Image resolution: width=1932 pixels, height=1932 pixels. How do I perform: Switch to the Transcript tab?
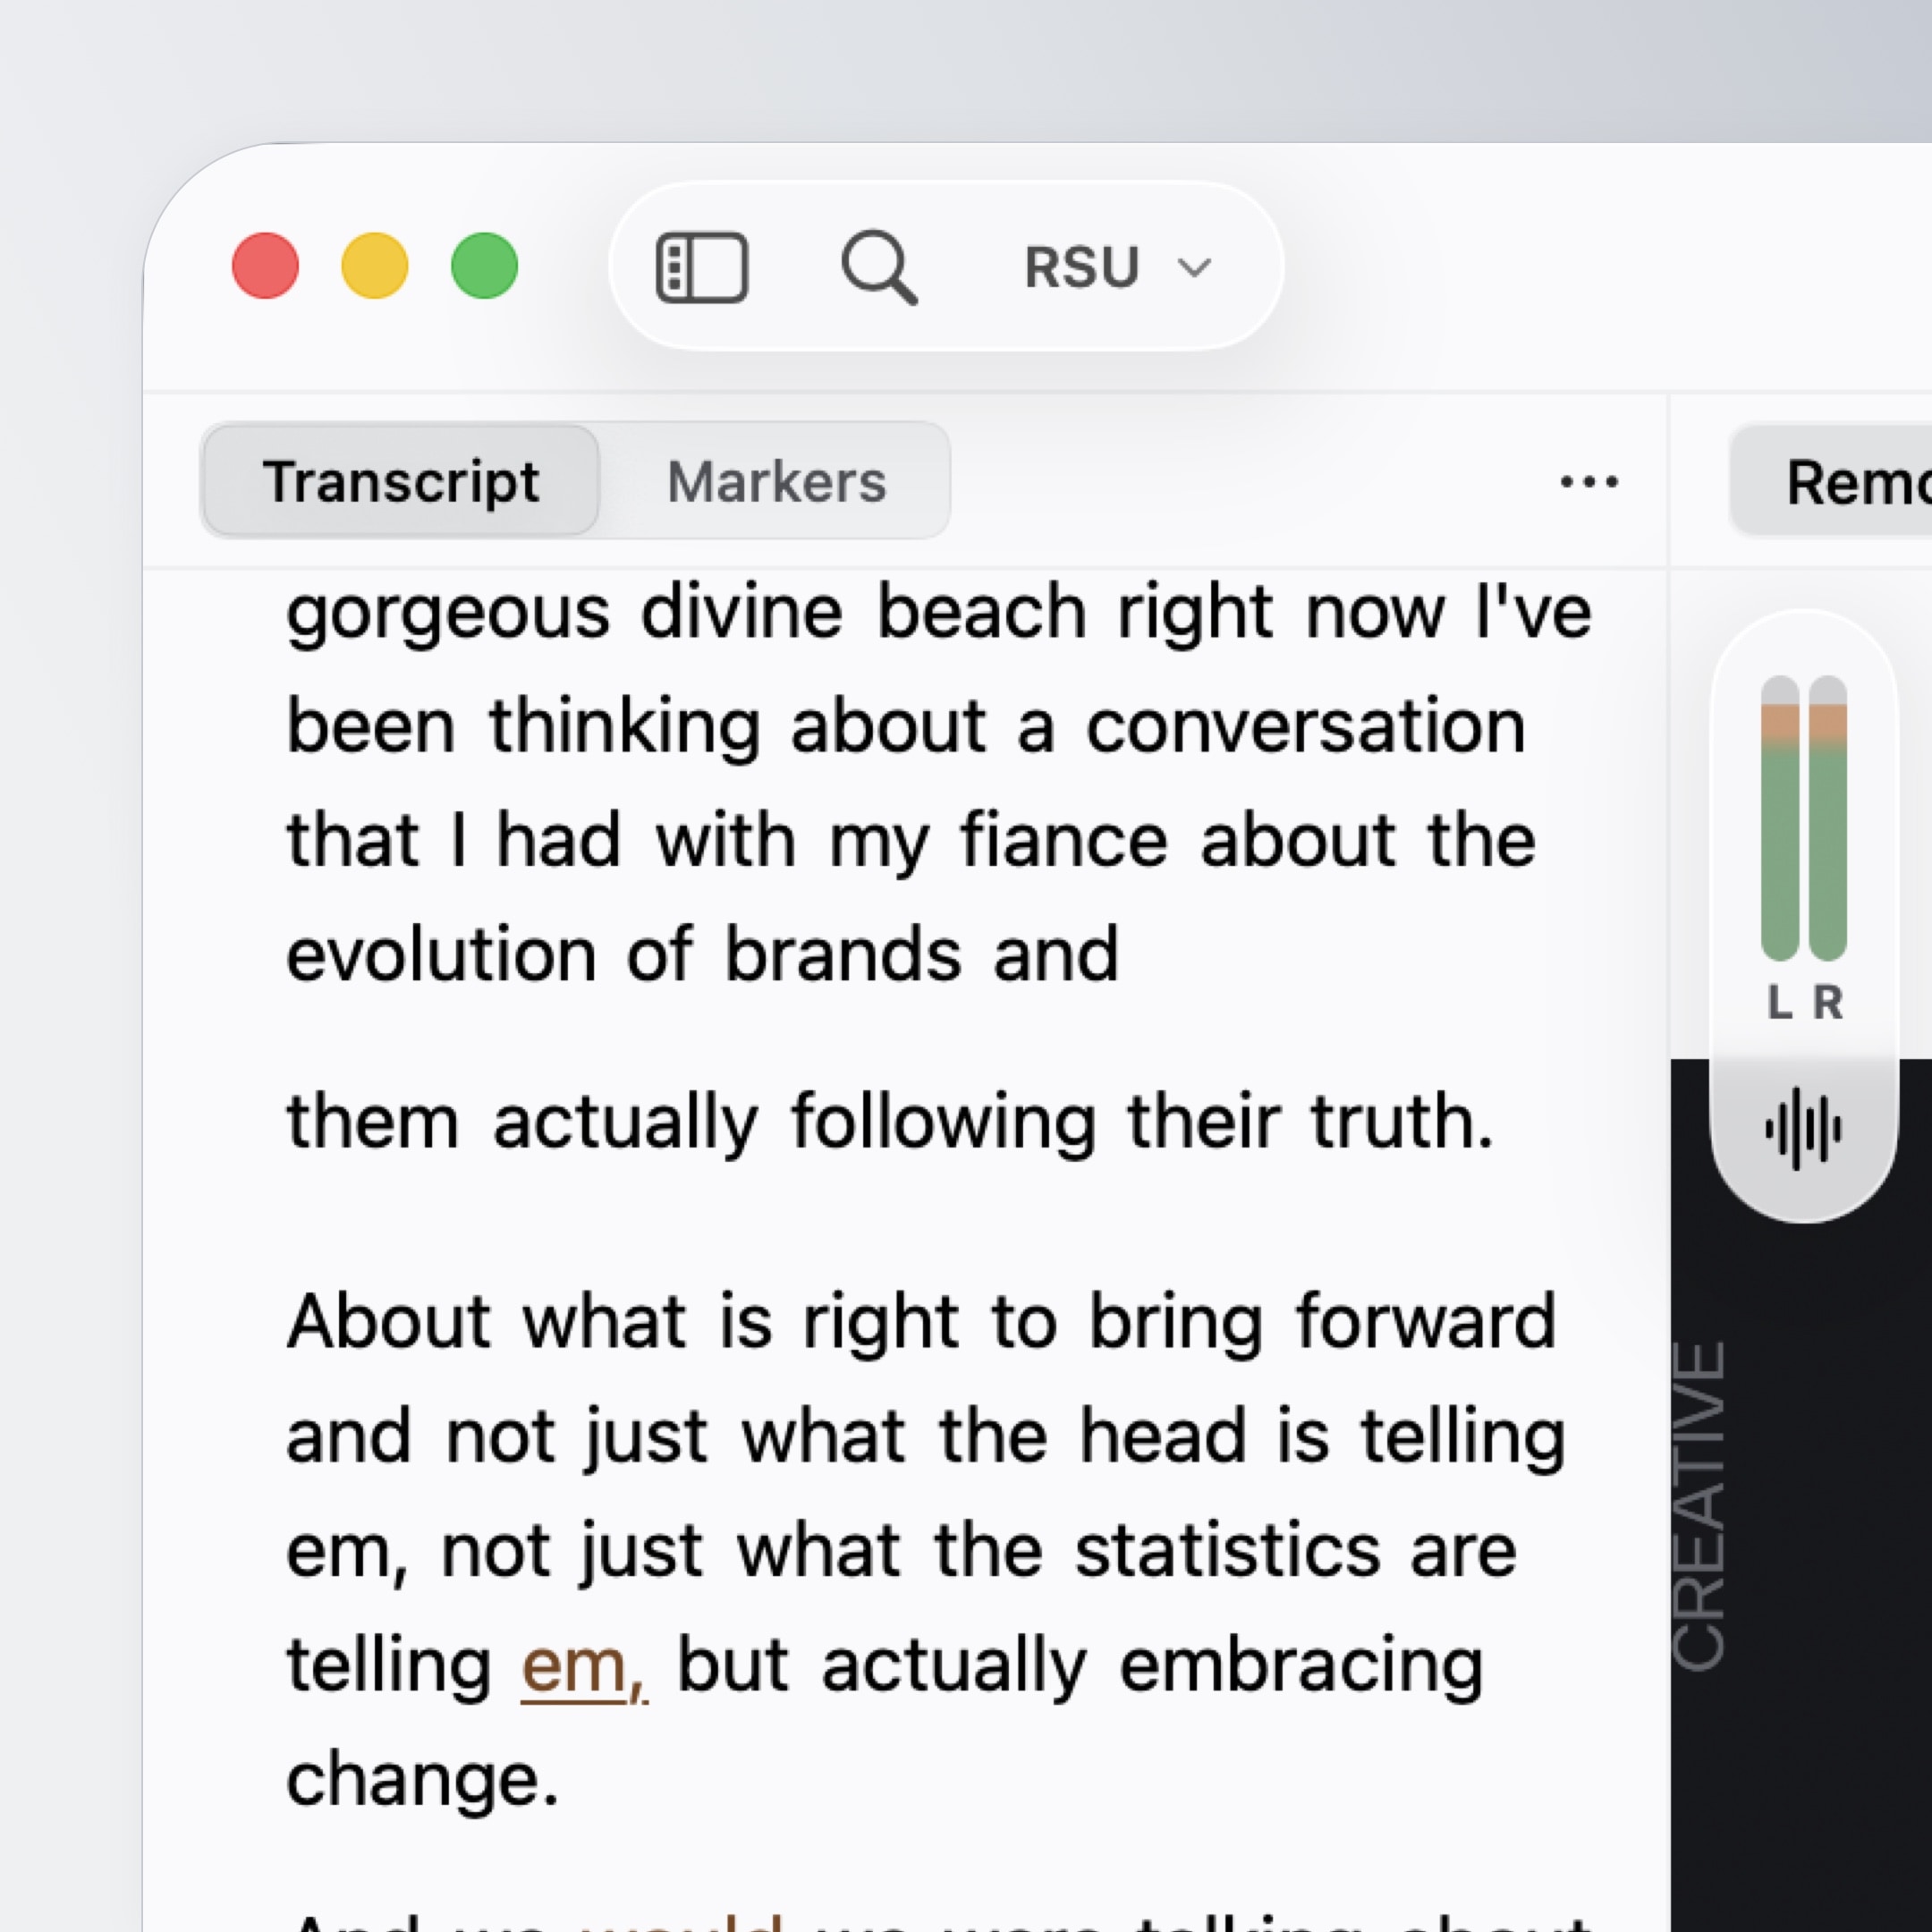tap(400, 481)
